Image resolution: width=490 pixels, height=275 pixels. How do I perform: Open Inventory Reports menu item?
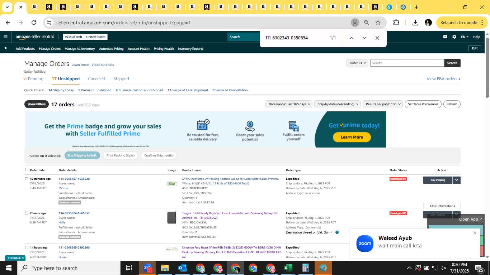190,49
